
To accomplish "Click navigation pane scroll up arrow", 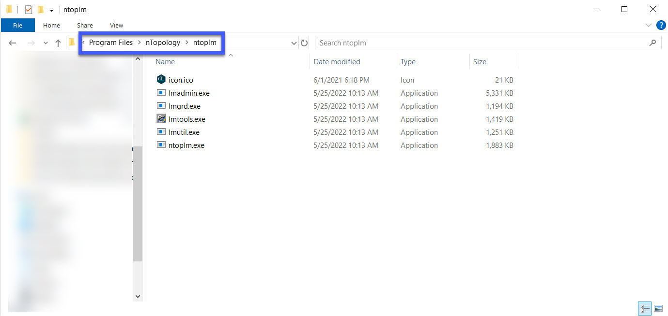I will [x=138, y=59].
